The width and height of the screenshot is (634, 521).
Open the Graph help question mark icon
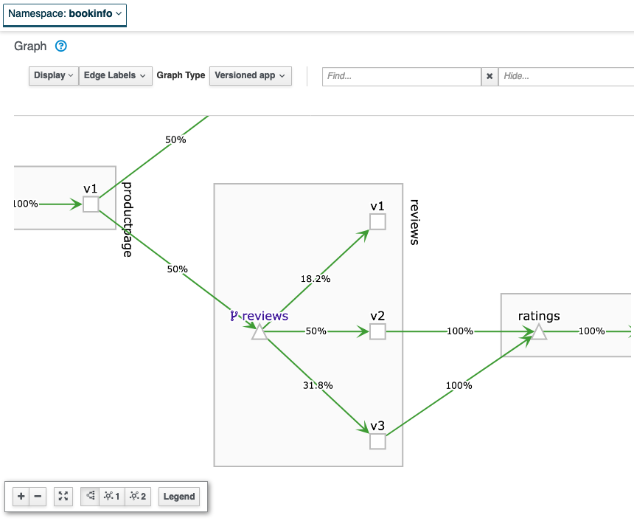[x=60, y=46]
